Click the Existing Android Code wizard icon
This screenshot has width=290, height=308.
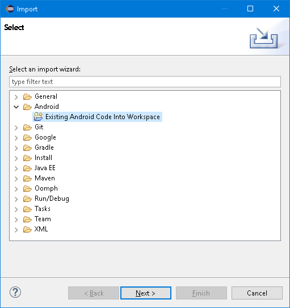coord(38,117)
